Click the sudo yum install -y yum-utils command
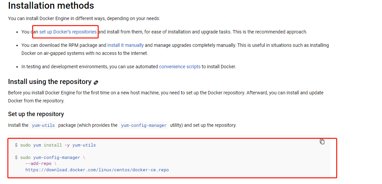 pos(55,145)
